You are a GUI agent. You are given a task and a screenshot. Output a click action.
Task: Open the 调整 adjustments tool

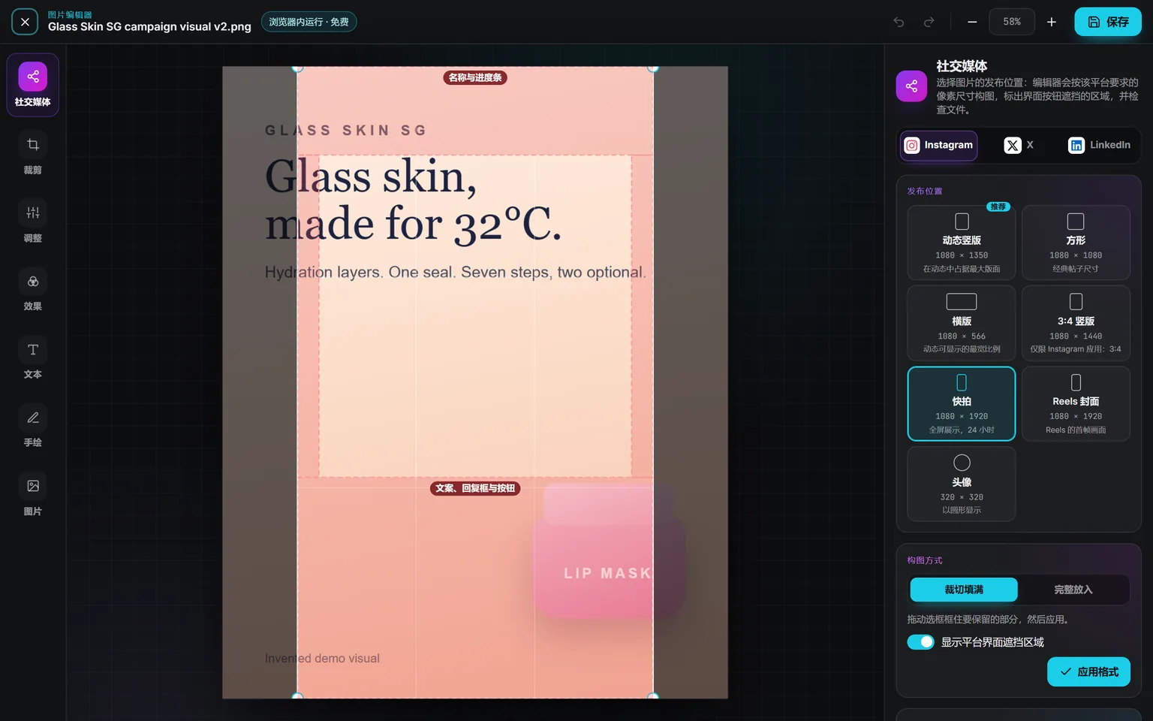point(32,222)
